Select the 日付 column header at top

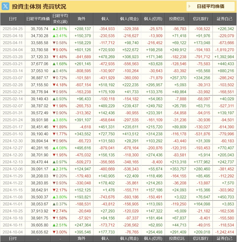pos(12,19)
